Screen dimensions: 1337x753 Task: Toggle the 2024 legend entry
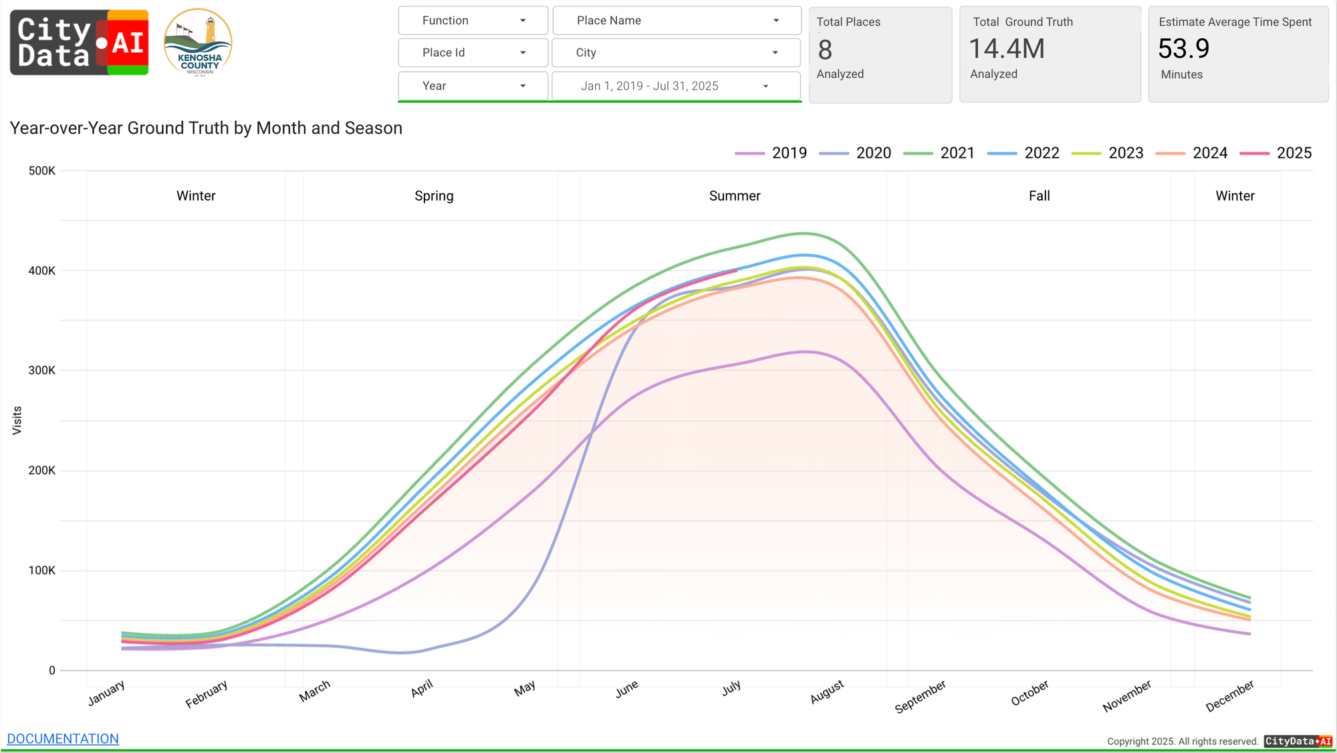(x=1209, y=153)
